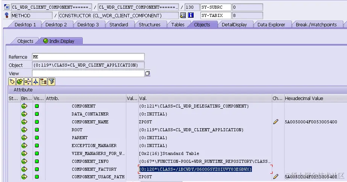Screen dimensions: 347x182
Task: Click the navigate-to-source icon after the CONSTRUCTOR field
Action: click(x=183, y=15)
